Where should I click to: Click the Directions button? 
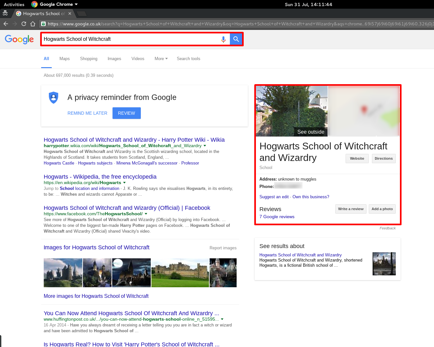(384, 159)
